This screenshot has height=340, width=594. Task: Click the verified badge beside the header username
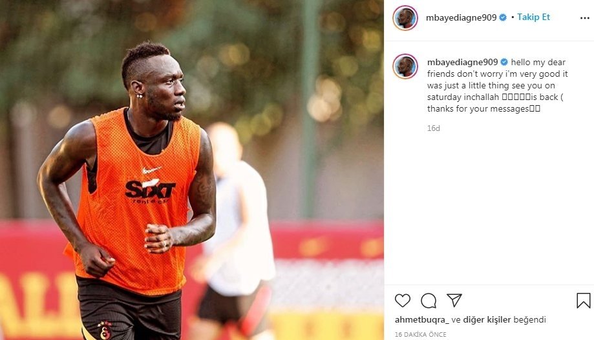click(503, 17)
